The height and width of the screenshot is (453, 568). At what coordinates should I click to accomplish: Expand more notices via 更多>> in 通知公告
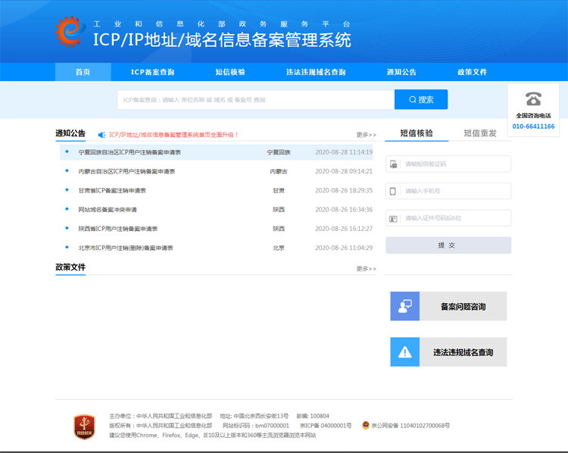[x=366, y=135]
